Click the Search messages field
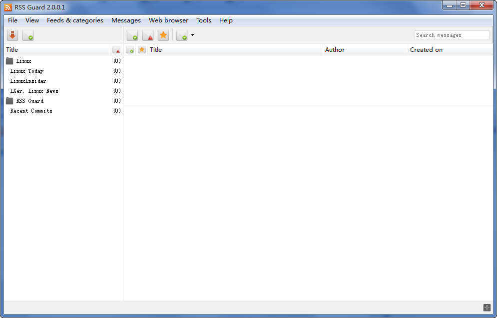Viewport: 497px width, 318px height. coord(452,35)
